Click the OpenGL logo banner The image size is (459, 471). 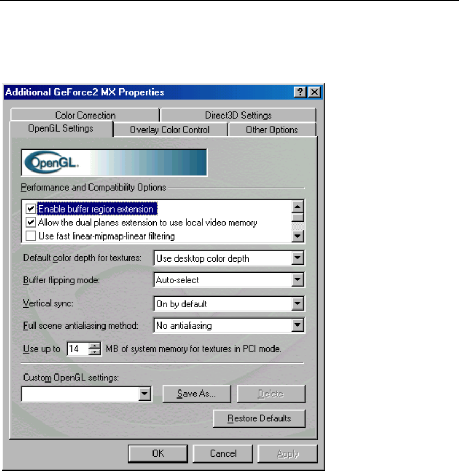pos(114,163)
